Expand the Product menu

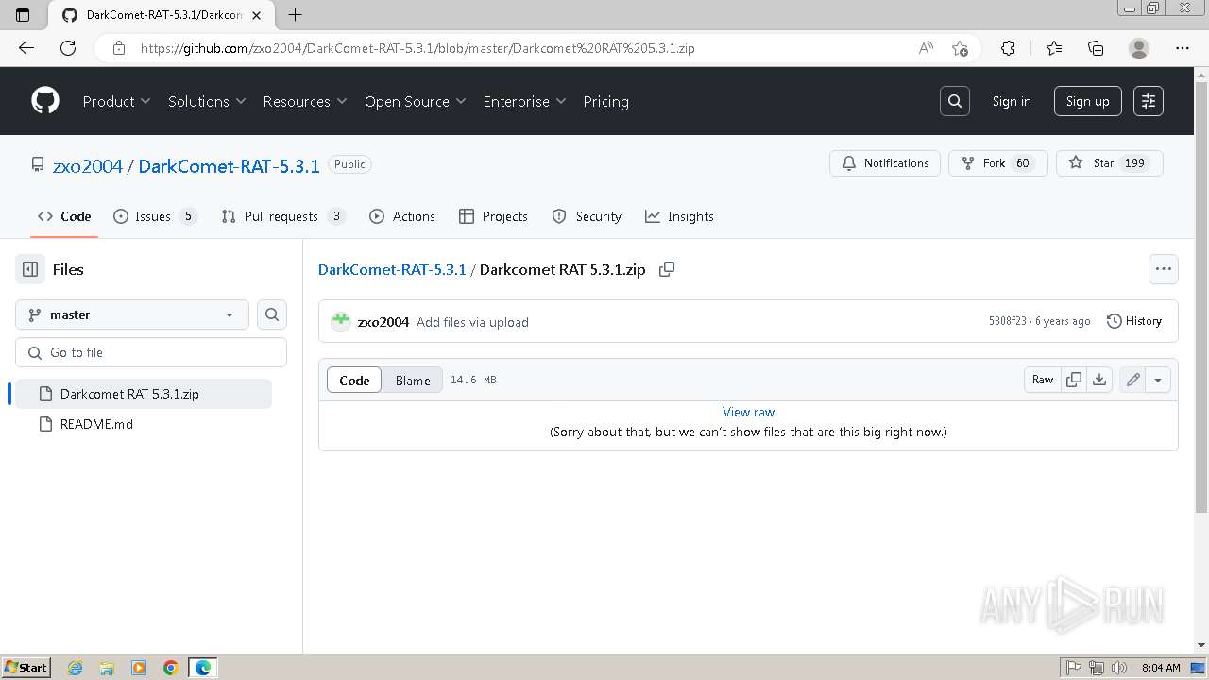pos(116,101)
